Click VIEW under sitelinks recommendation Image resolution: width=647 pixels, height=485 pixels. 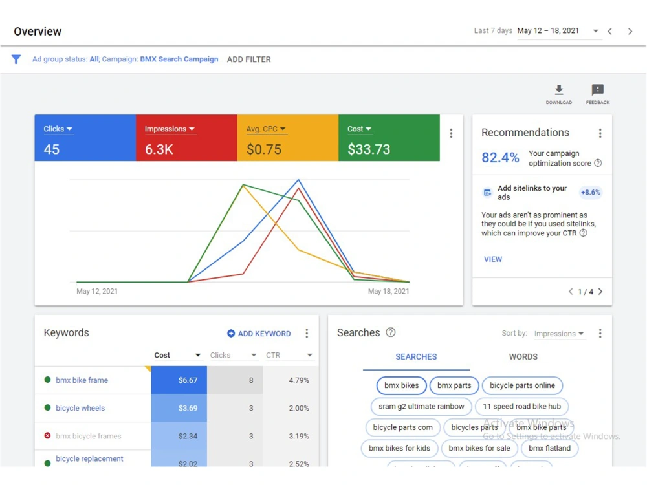[493, 259]
